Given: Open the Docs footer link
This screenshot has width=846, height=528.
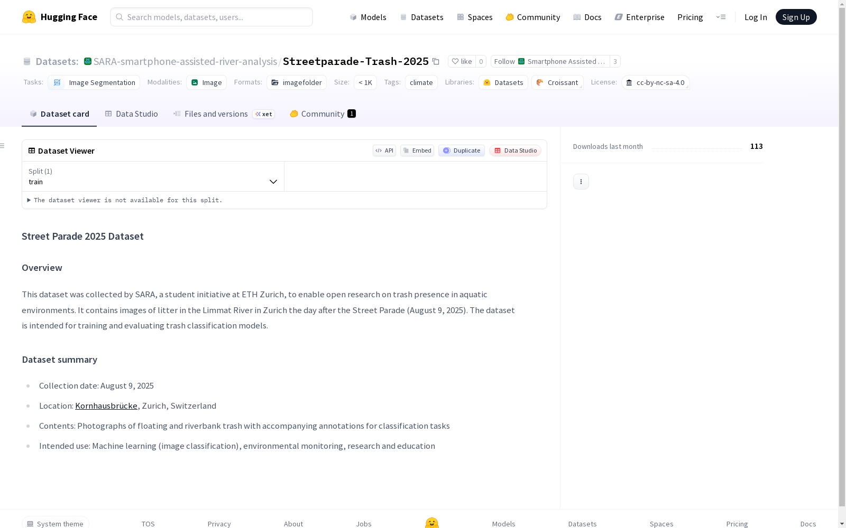Looking at the screenshot, I should coord(808,524).
